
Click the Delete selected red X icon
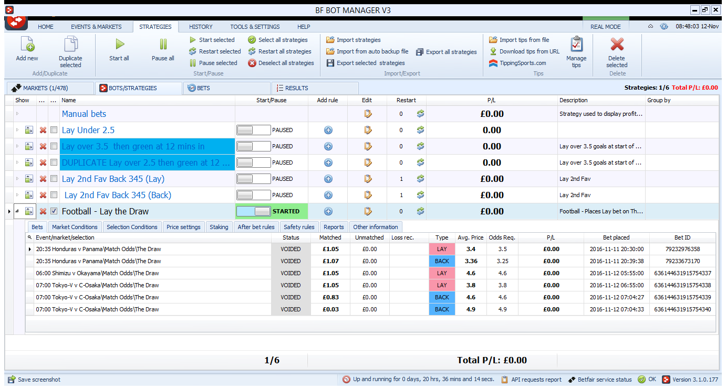point(617,45)
